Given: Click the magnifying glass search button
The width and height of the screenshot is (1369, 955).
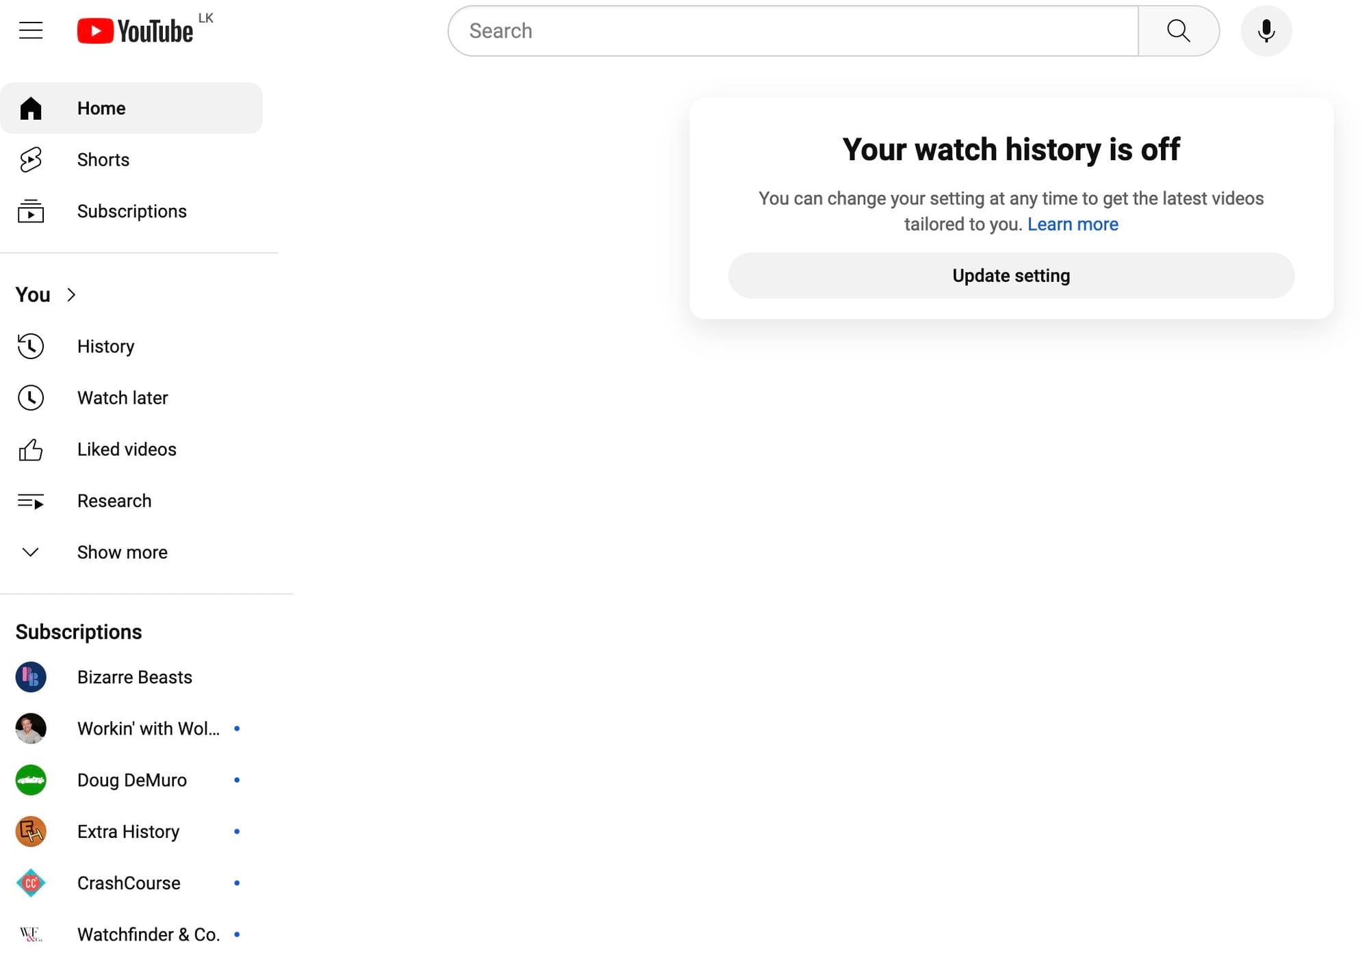Looking at the screenshot, I should coord(1178,31).
